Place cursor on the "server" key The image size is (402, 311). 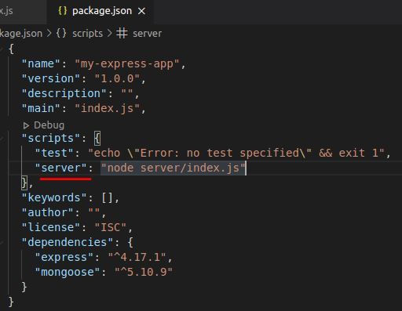coord(60,168)
